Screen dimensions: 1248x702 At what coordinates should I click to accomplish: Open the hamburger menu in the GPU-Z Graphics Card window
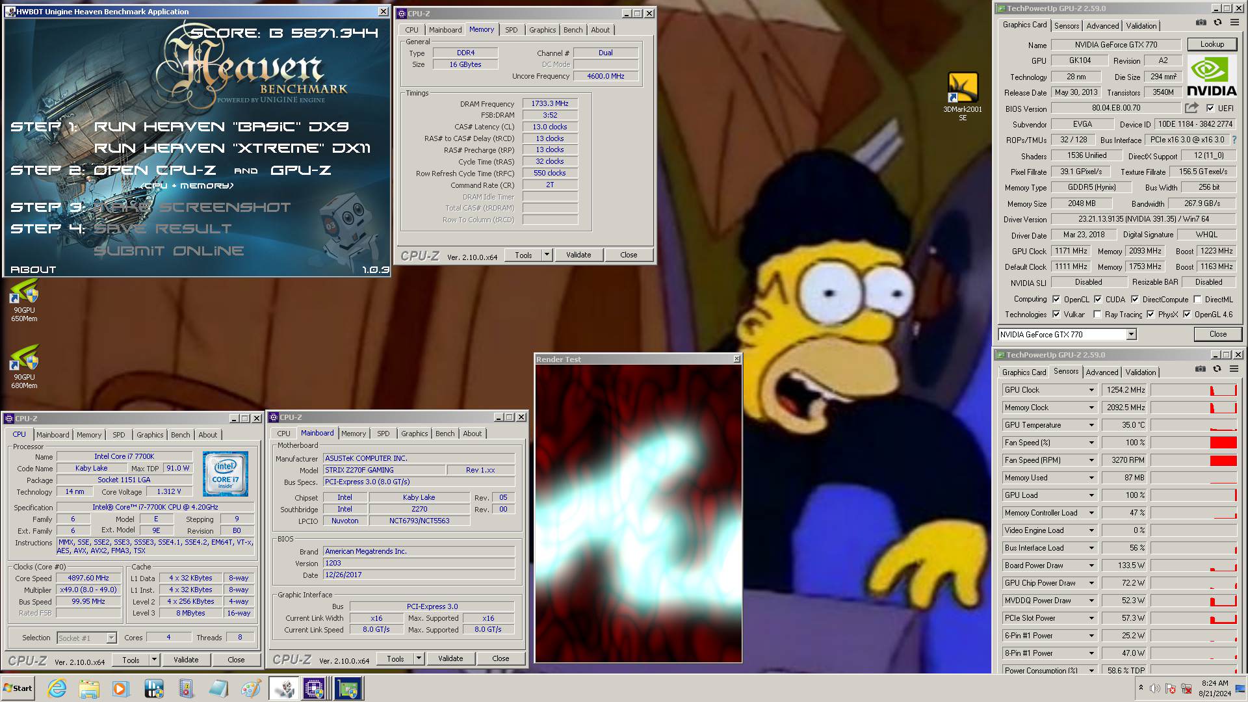1234,23
